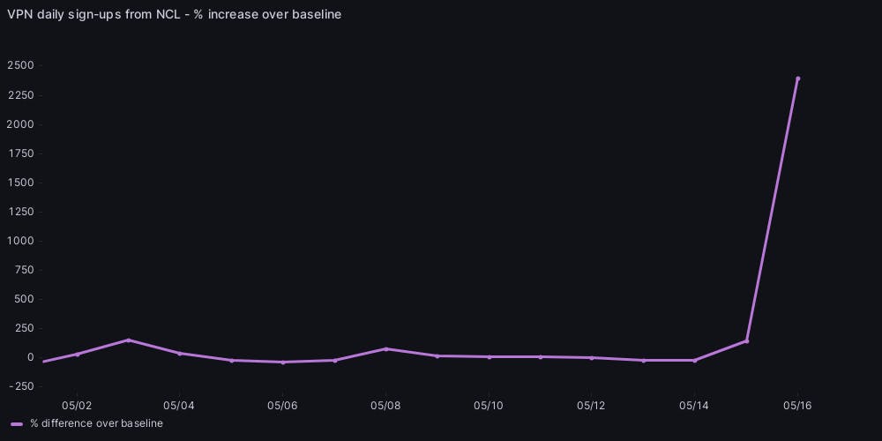Click the data point on 05/15
The image size is (882, 441).
tap(746, 341)
